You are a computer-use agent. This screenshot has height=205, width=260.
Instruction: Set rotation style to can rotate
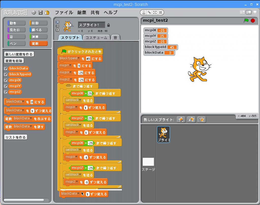57,22
